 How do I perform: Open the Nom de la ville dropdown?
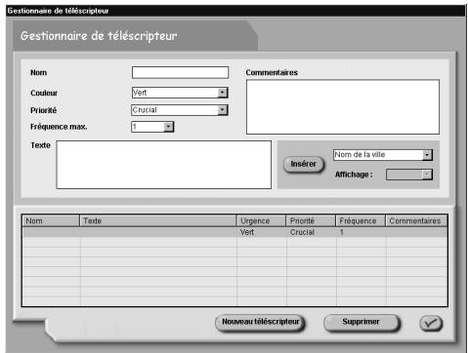pos(383,155)
